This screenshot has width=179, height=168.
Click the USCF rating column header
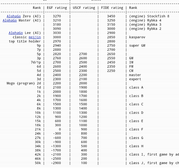click(84, 8)
